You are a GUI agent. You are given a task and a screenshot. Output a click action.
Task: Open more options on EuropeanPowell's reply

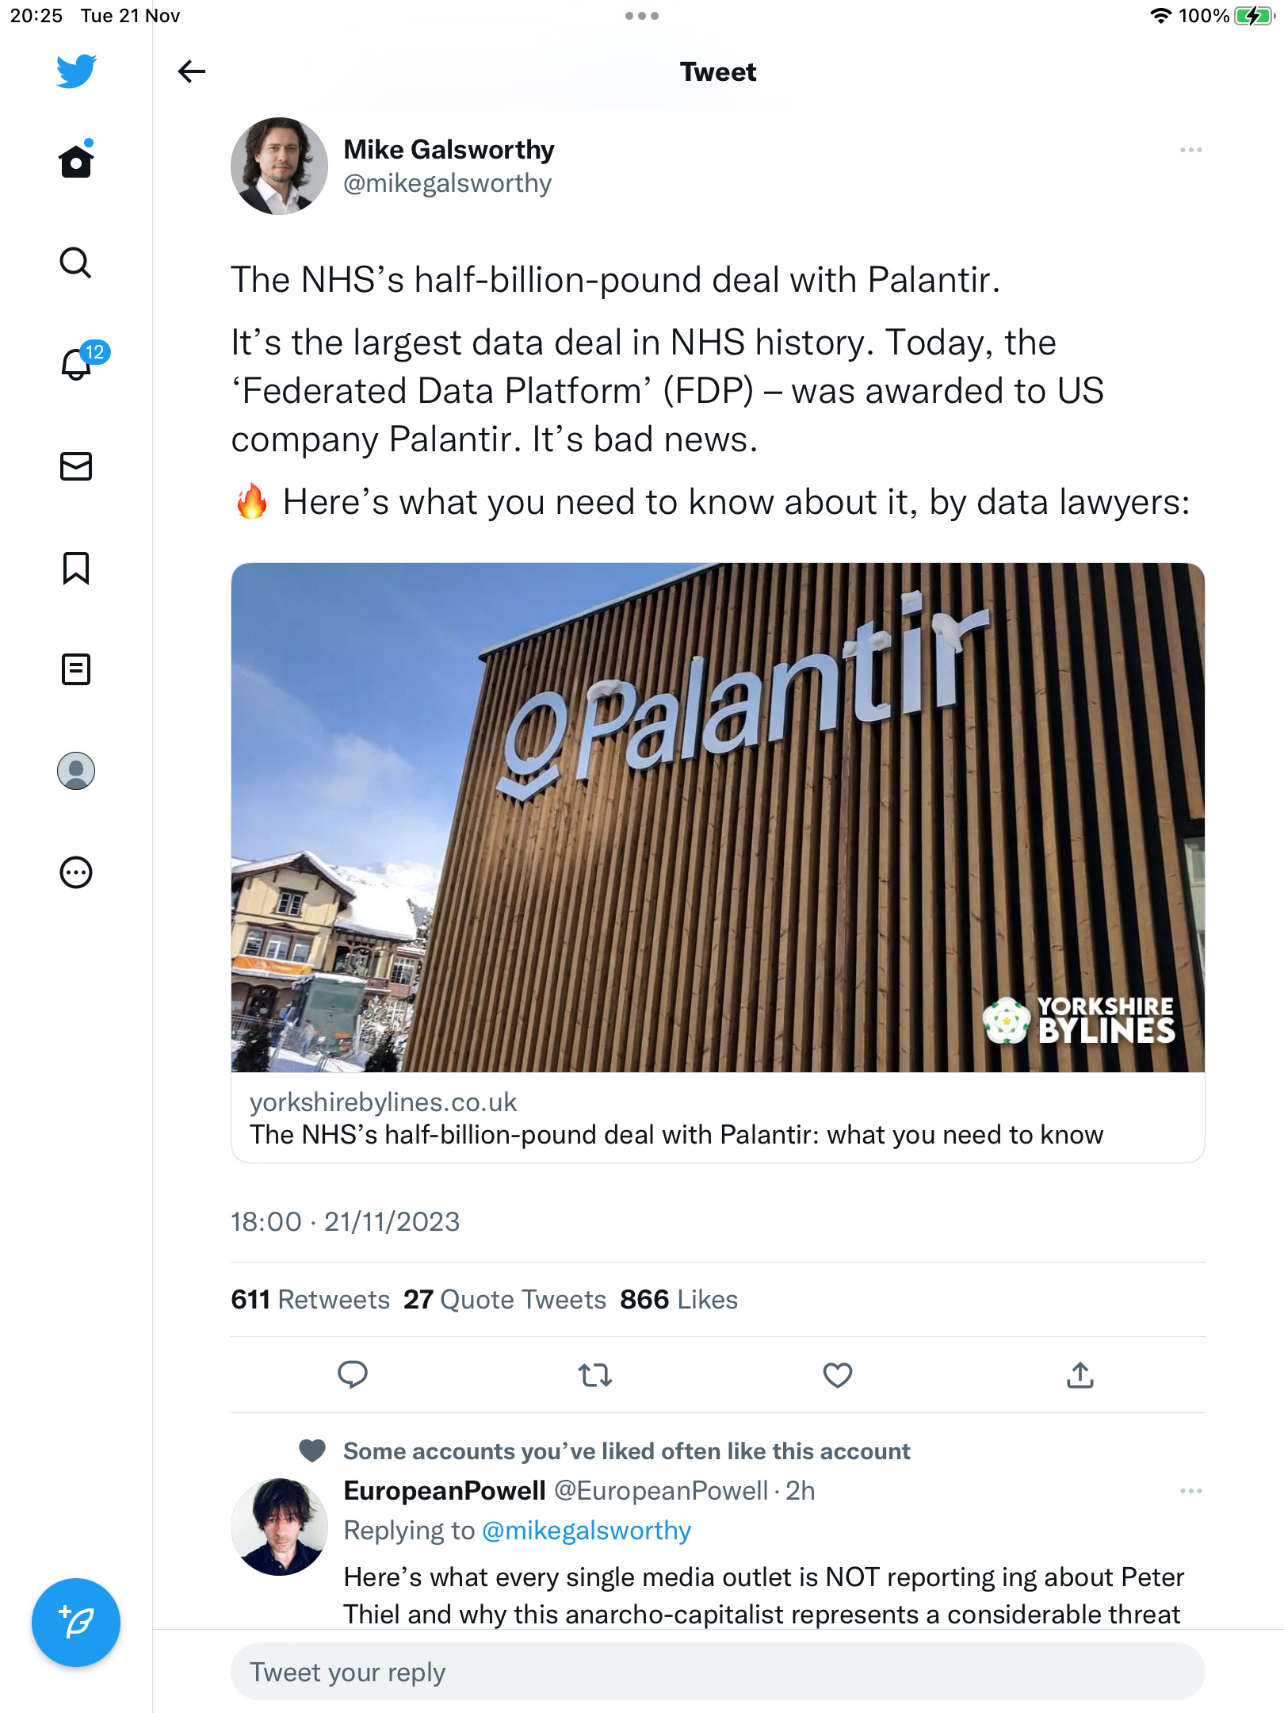[1190, 1491]
